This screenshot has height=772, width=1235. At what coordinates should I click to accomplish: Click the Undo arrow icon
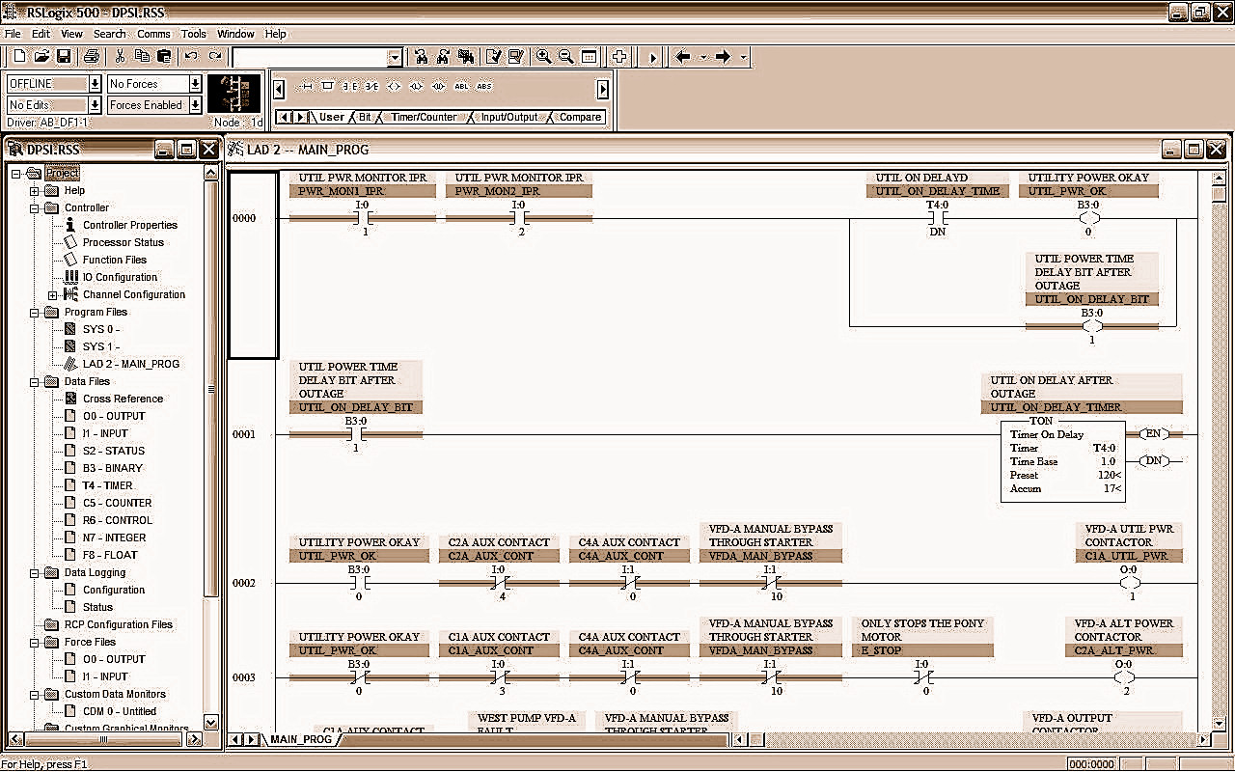pyautogui.click(x=191, y=57)
